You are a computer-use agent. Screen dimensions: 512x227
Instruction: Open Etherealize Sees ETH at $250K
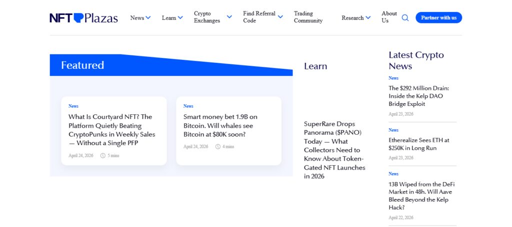click(419, 144)
